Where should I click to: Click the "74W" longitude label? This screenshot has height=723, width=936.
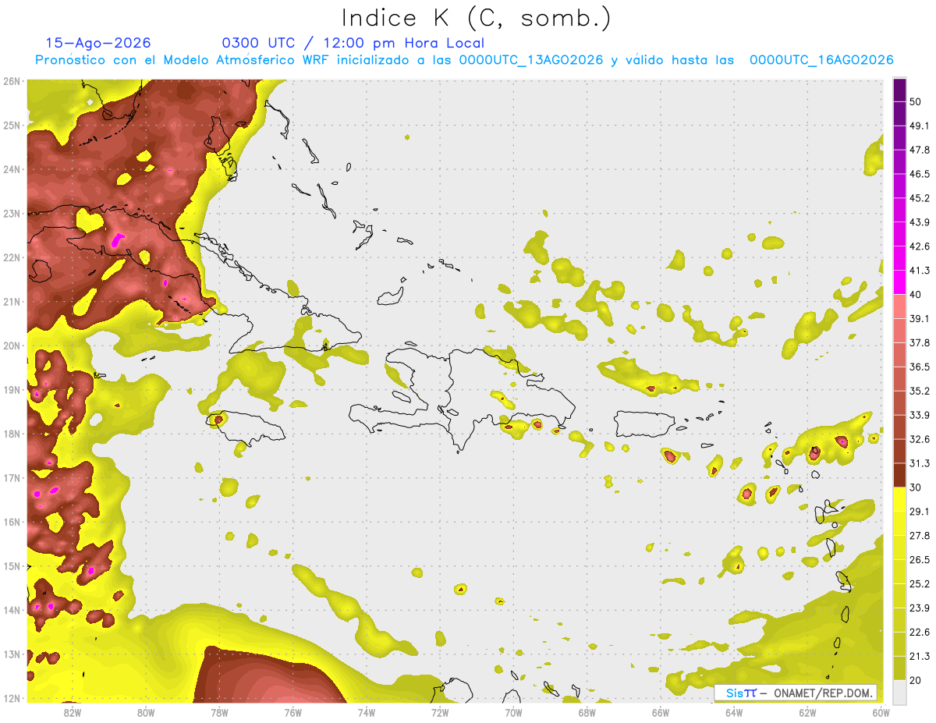(366, 712)
